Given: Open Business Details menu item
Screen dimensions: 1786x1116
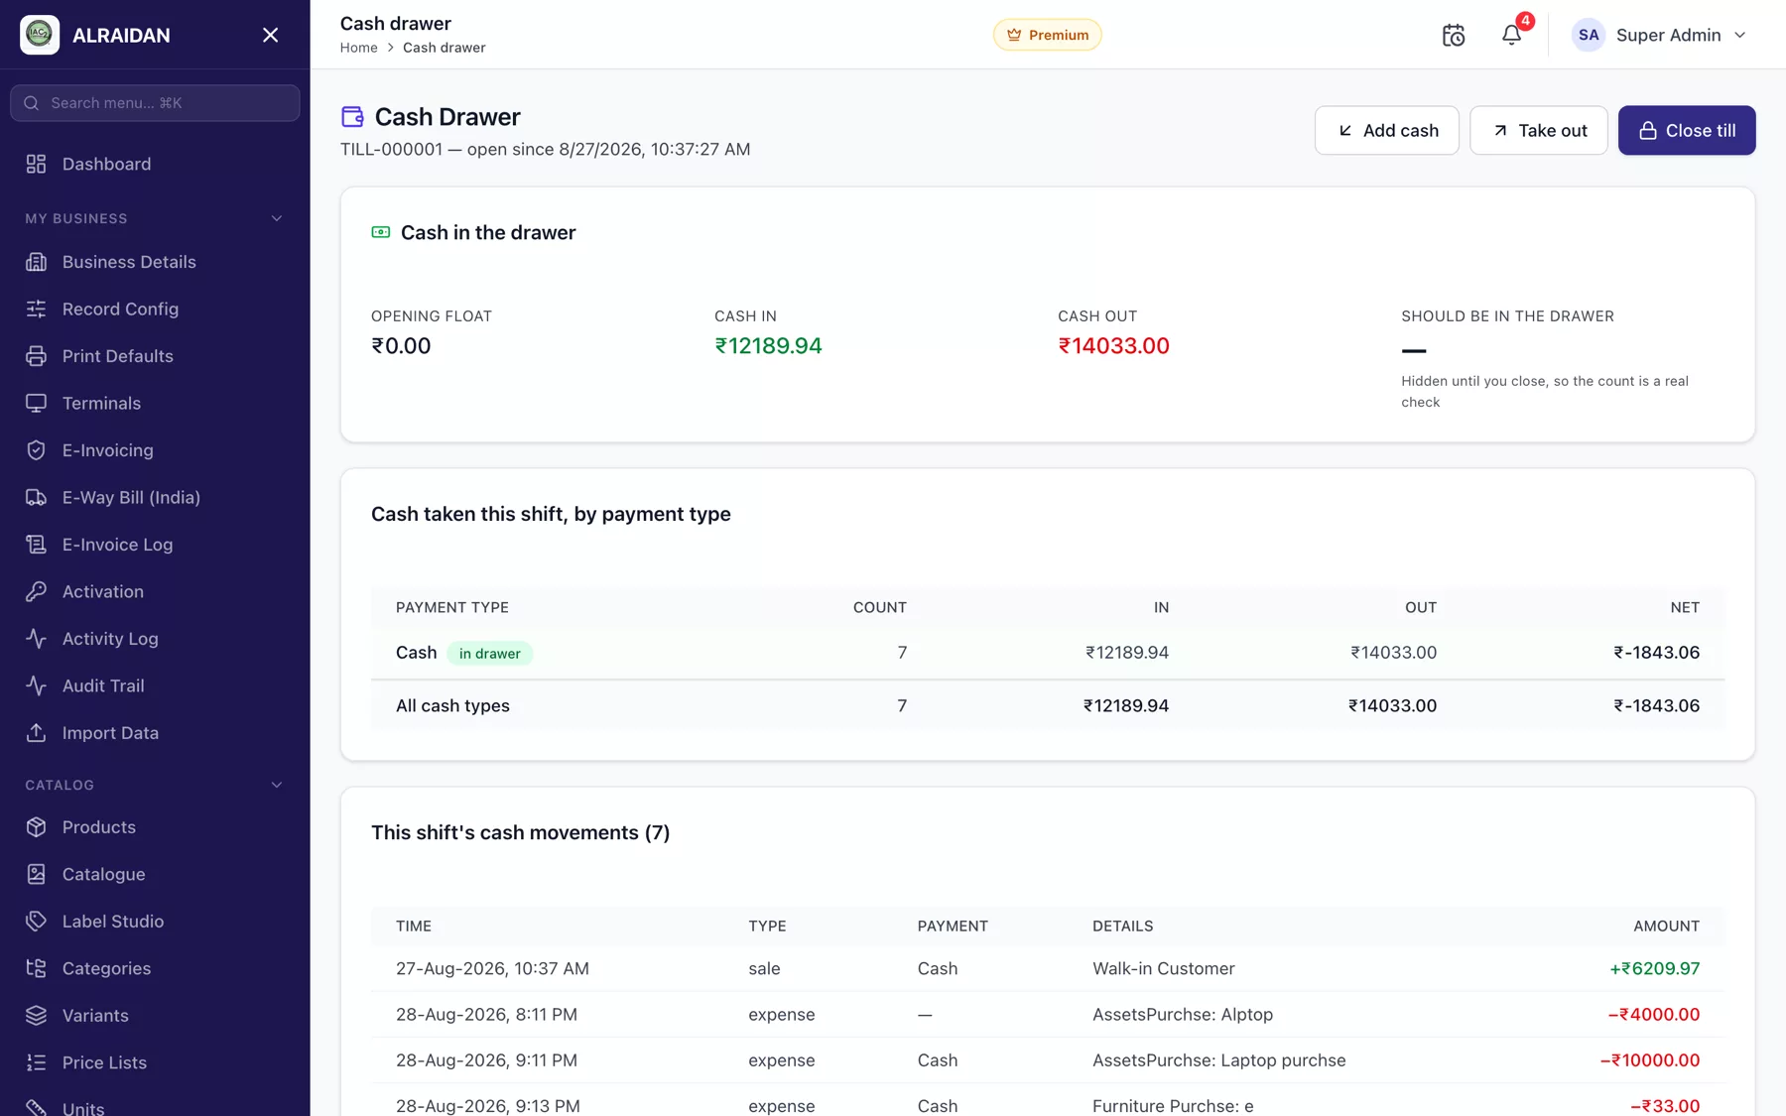Looking at the screenshot, I should (155, 262).
